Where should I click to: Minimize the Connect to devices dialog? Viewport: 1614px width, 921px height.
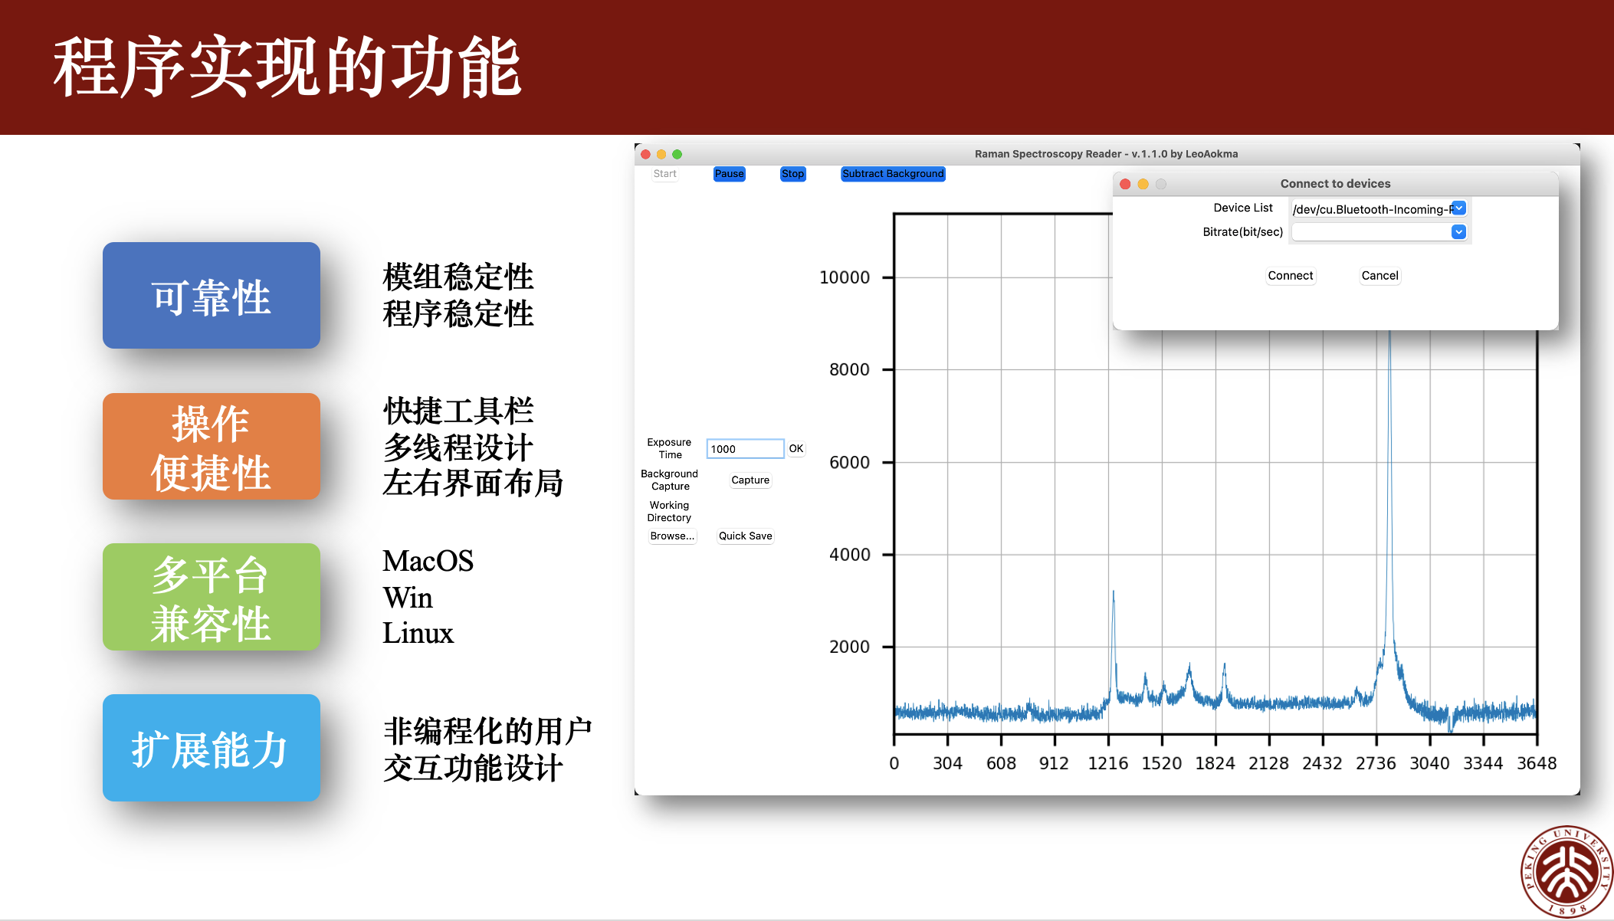[1143, 184]
